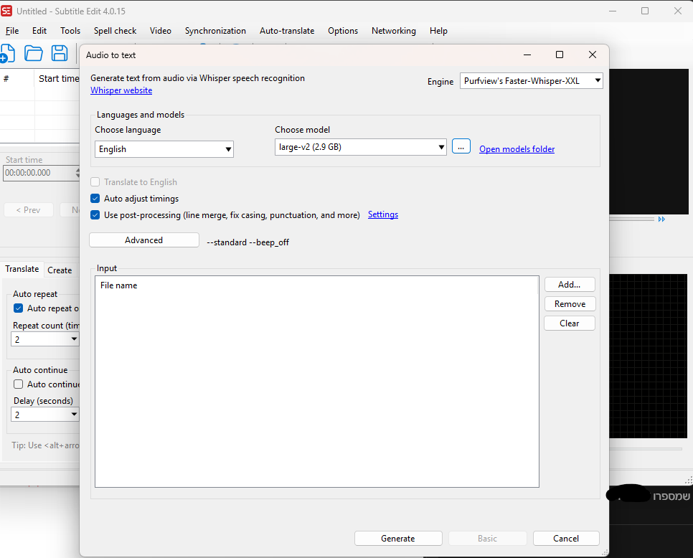Click the Open file folder icon
This screenshot has height=558, width=693.
(x=34, y=53)
